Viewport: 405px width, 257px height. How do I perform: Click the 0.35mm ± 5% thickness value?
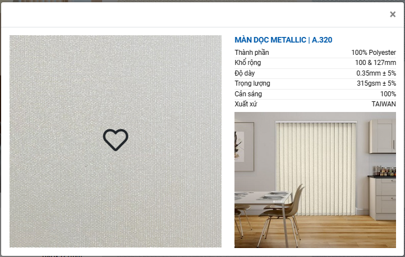coord(376,73)
